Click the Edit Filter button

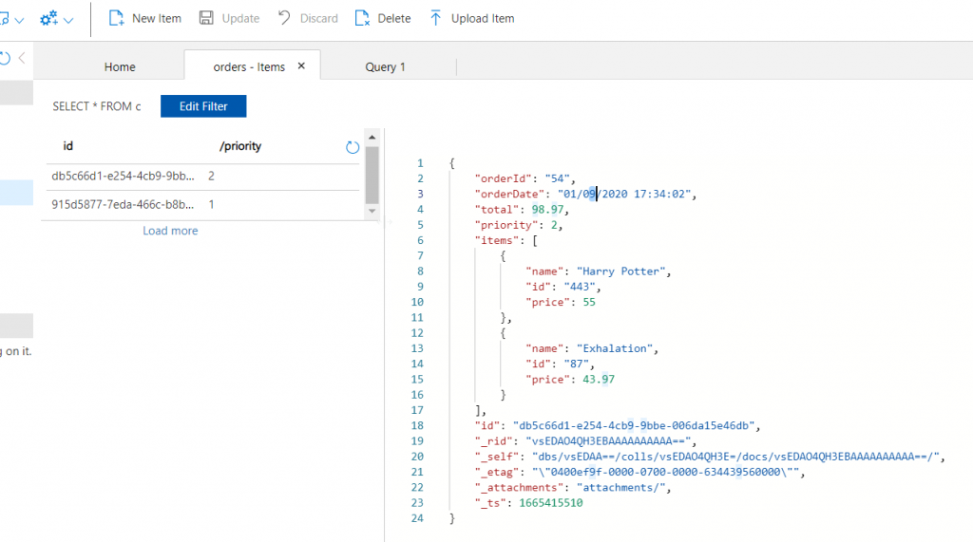[x=203, y=106]
